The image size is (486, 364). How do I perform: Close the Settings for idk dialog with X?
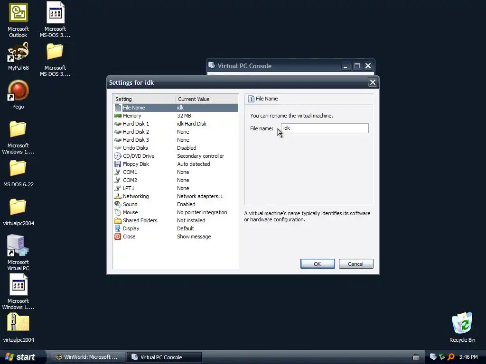pos(373,82)
